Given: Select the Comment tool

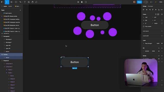Looking at the screenshot, I should point(36,2).
